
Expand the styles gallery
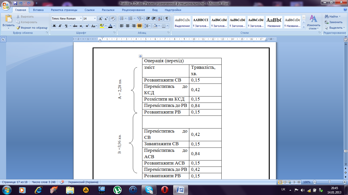tap(303, 27)
